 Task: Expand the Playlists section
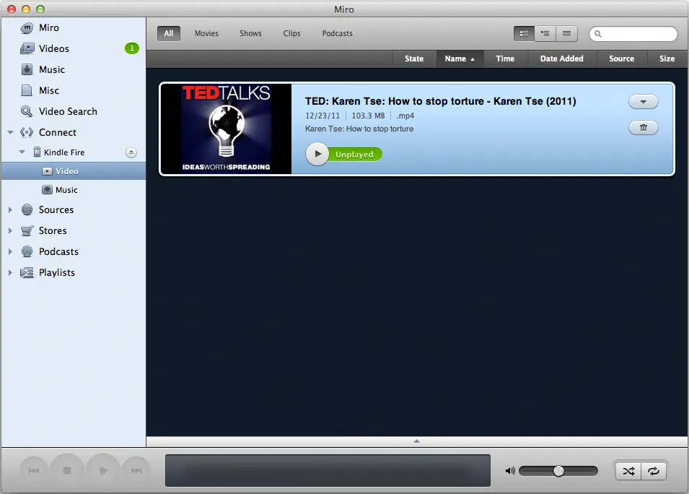click(10, 273)
